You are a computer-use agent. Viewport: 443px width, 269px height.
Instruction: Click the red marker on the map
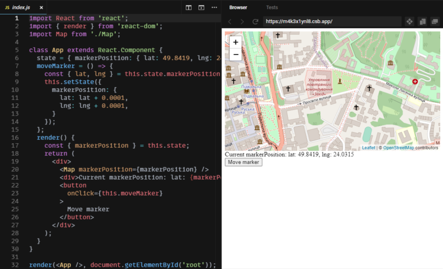(x=415, y=81)
